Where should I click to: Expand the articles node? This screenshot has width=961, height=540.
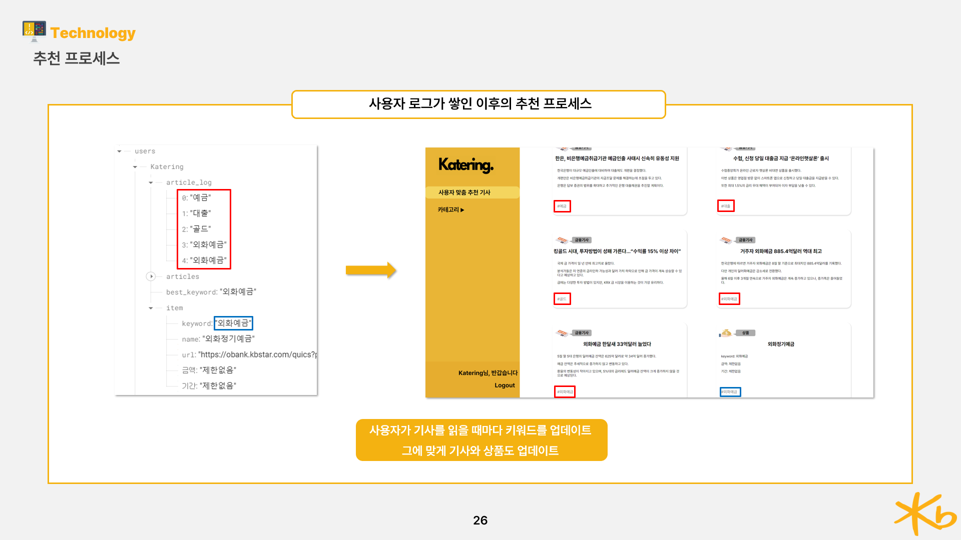(151, 276)
